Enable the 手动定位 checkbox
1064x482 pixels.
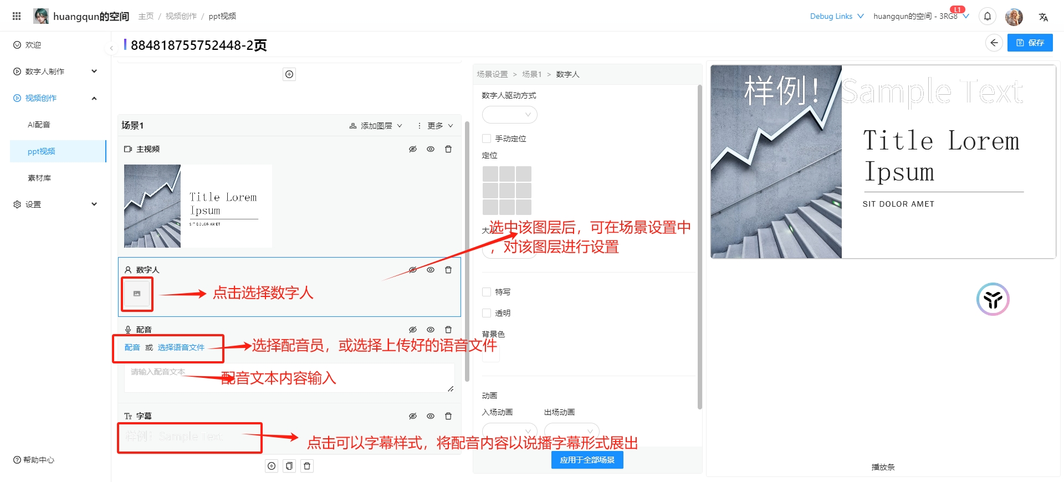click(x=487, y=139)
